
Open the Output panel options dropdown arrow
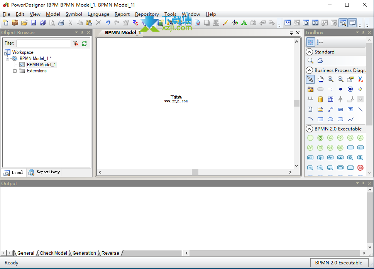point(357,183)
